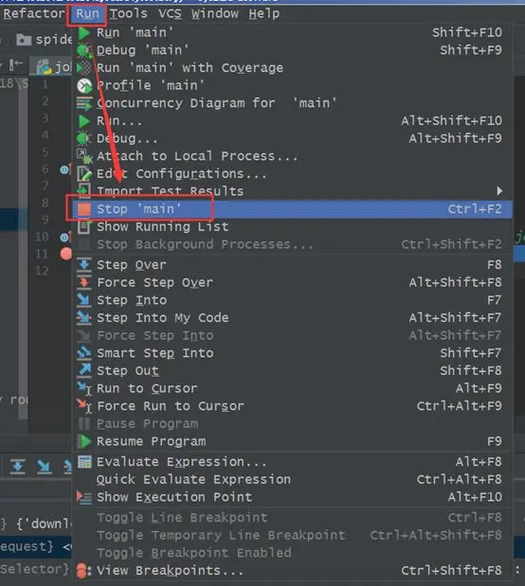The height and width of the screenshot is (586, 525).
Task: Open the Tools menu
Action: 128,14
